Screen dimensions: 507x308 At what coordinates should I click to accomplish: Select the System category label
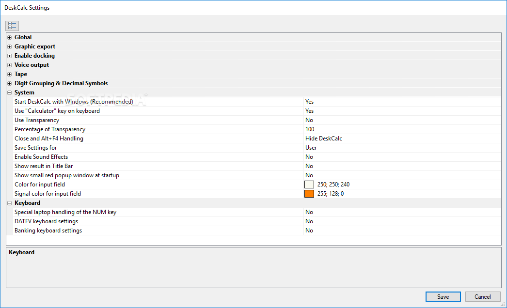pos(24,92)
